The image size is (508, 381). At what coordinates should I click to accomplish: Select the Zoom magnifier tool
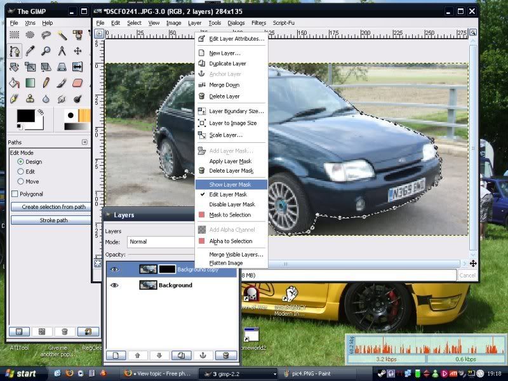click(x=46, y=51)
